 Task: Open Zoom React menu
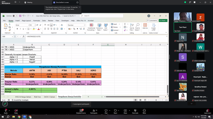[x=115, y=111]
